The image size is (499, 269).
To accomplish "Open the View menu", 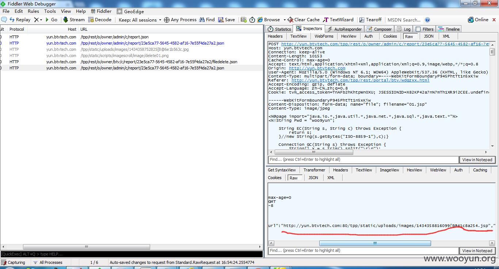I will 66,11.
